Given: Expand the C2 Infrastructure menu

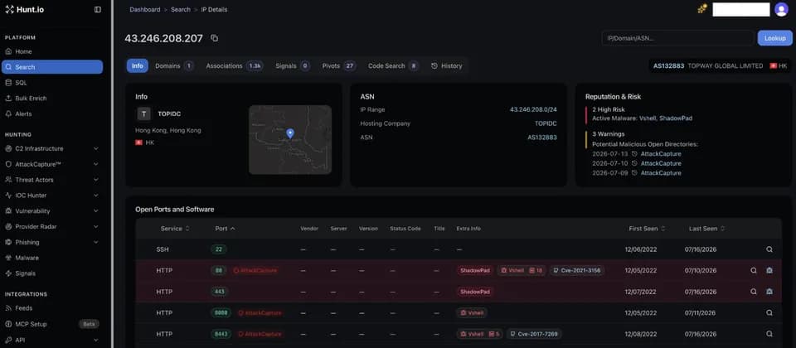Looking at the screenshot, I should point(51,148).
